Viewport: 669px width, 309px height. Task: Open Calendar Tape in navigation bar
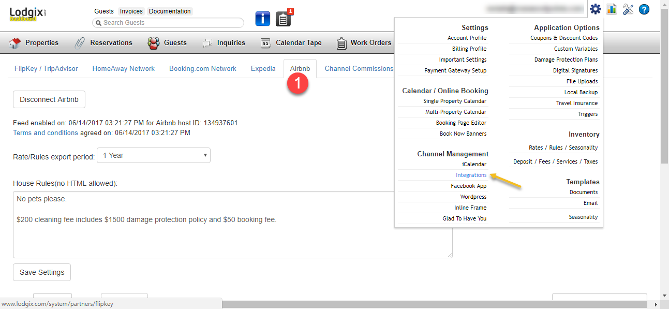[291, 43]
